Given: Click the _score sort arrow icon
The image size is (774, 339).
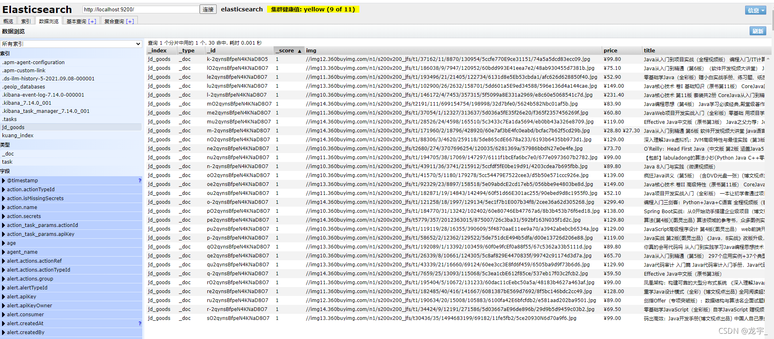Looking at the screenshot, I should 300,51.
